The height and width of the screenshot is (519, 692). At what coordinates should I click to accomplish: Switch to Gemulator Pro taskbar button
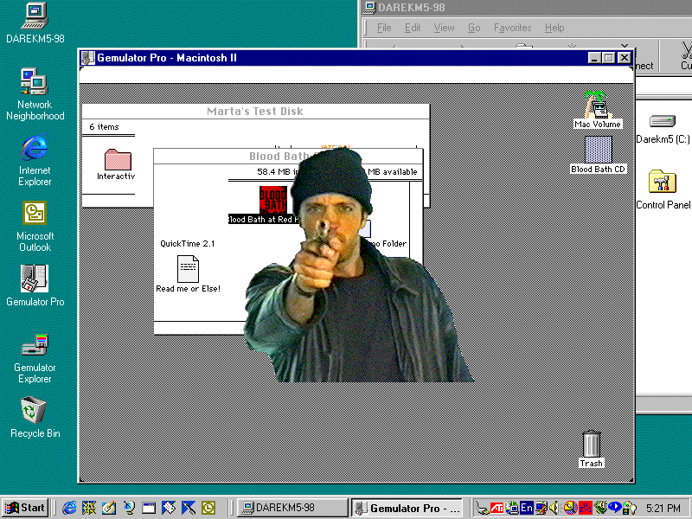[x=407, y=508]
